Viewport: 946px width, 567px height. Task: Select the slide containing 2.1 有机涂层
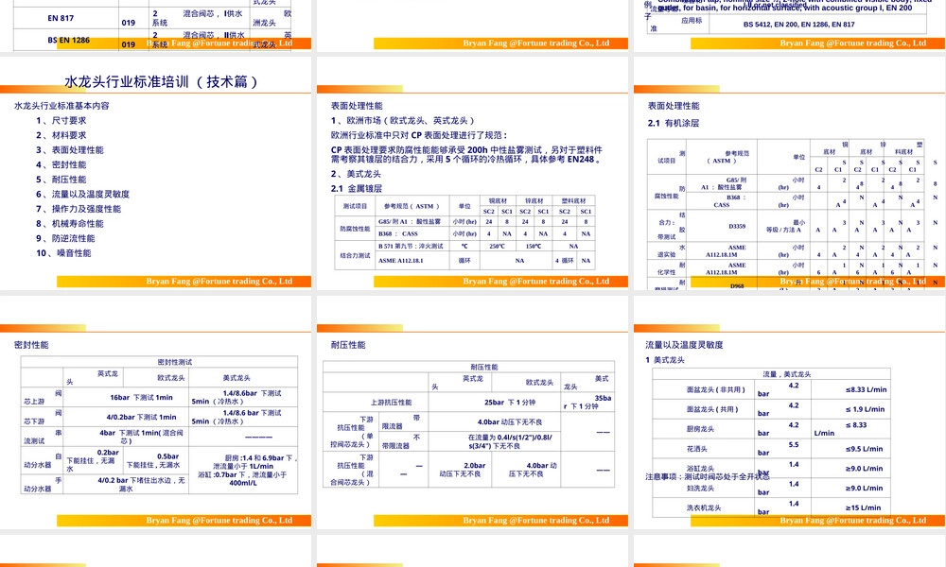790,173
